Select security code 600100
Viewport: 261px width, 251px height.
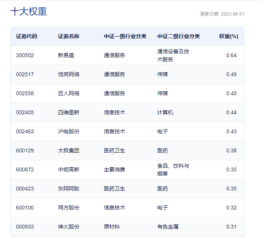pyautogui.click(x=25, y=208)
